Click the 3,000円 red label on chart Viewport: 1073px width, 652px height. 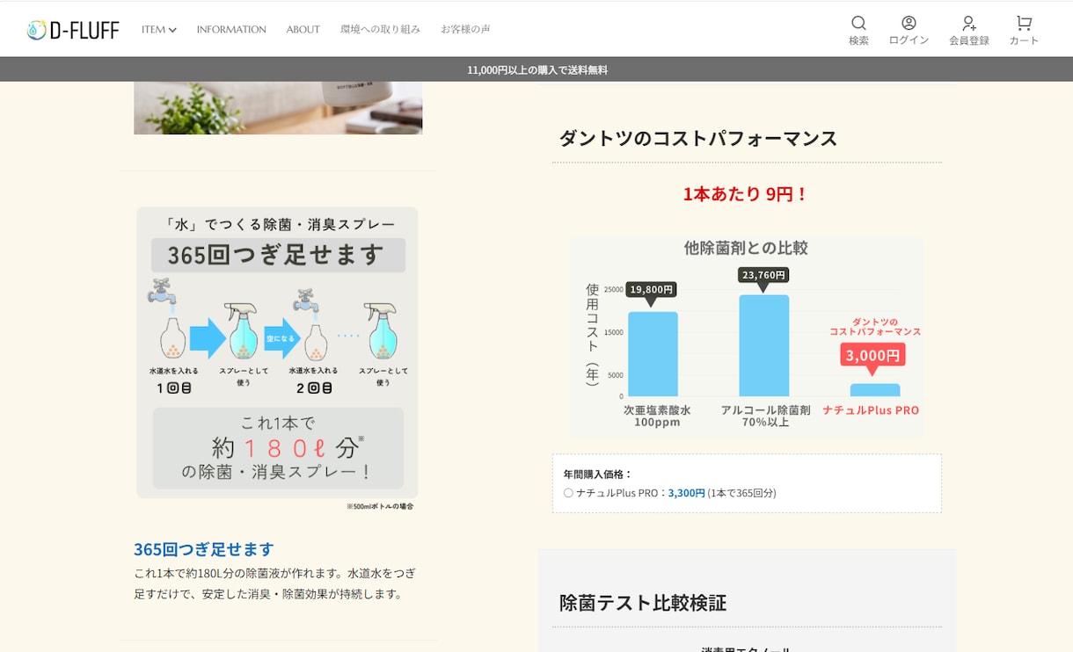pyautogui.click(x=872, y=355)
